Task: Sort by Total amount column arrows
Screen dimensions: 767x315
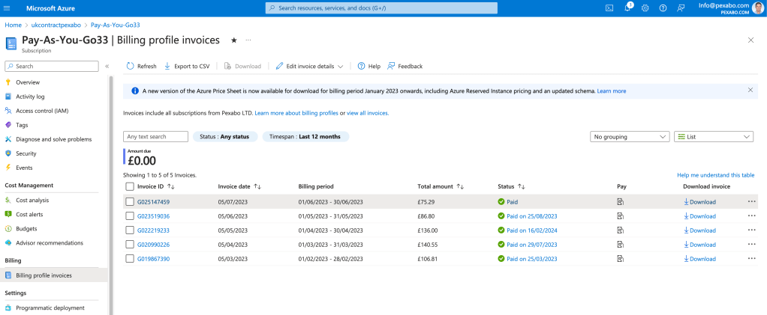Action: pos(460,187)
